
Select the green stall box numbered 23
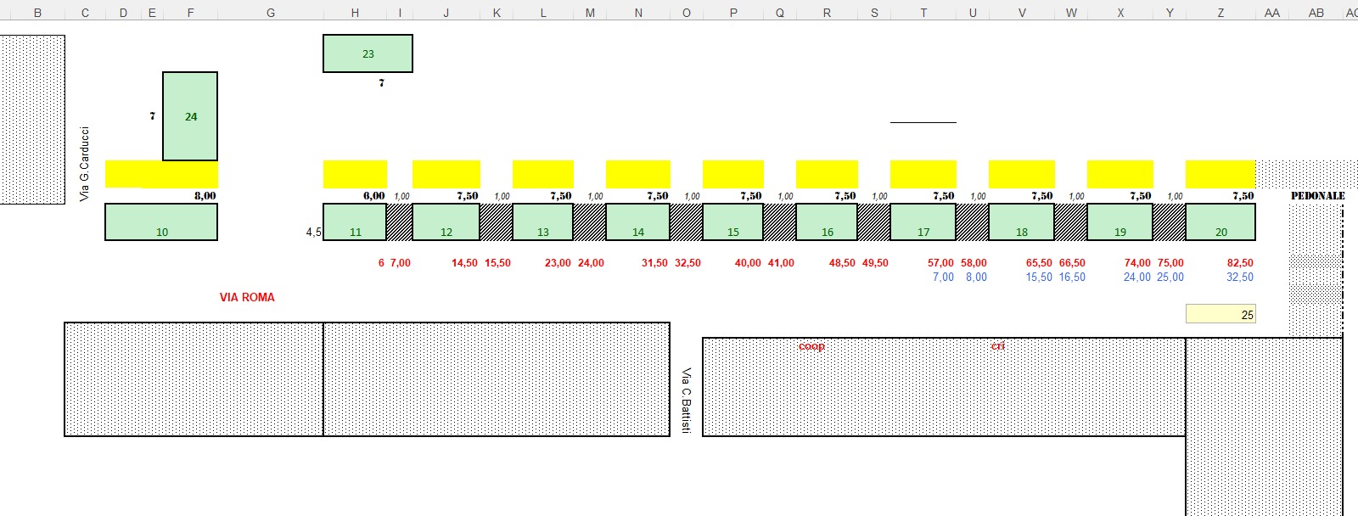pyautogui.click(x=368, y=53)
